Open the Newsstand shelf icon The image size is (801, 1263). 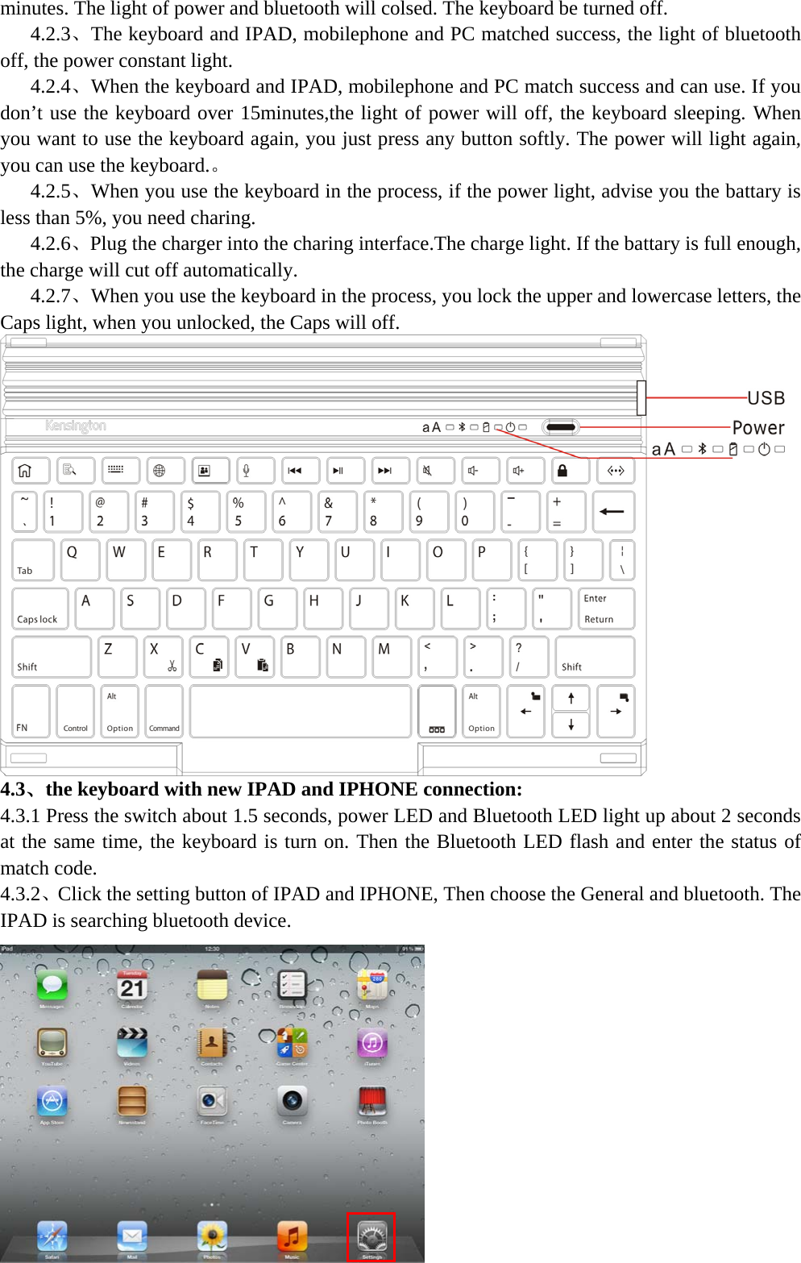[132, 1101]
